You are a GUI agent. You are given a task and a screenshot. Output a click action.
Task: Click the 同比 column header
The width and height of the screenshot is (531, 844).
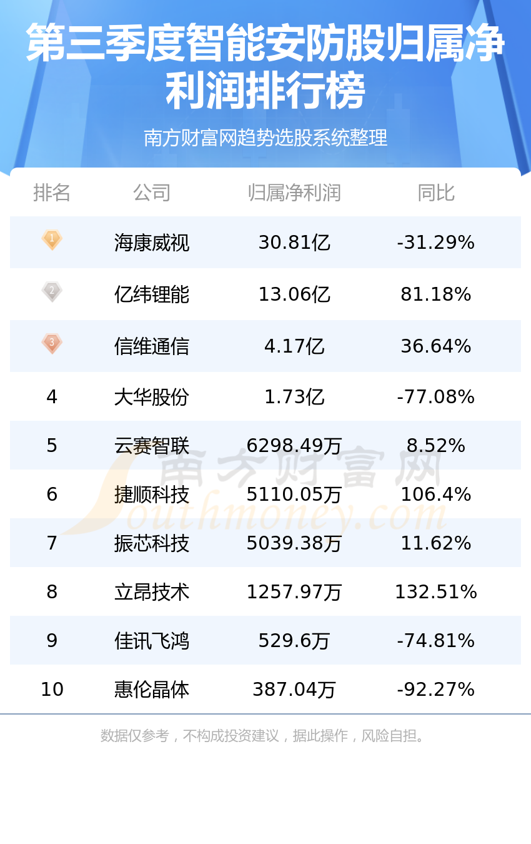[436, 193]
